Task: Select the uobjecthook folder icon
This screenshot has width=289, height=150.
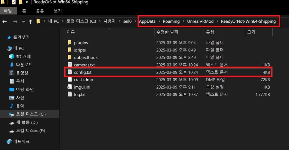Action: [69, 57]
